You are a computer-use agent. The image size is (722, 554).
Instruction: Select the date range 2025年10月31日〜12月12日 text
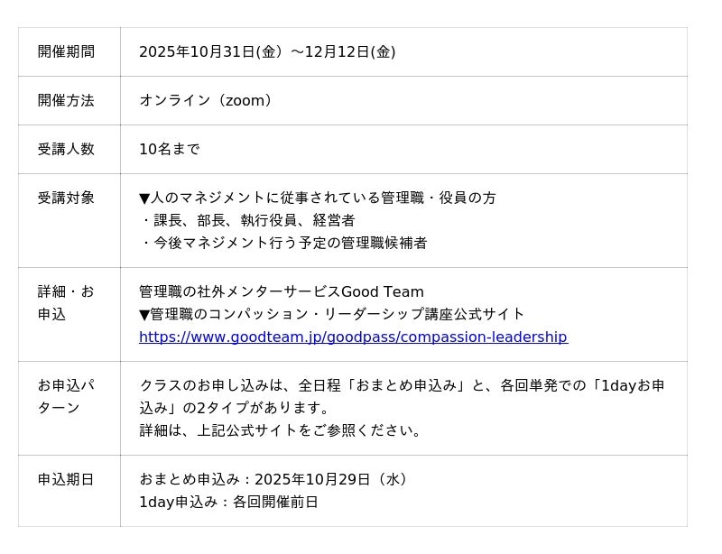pos(267,52)
